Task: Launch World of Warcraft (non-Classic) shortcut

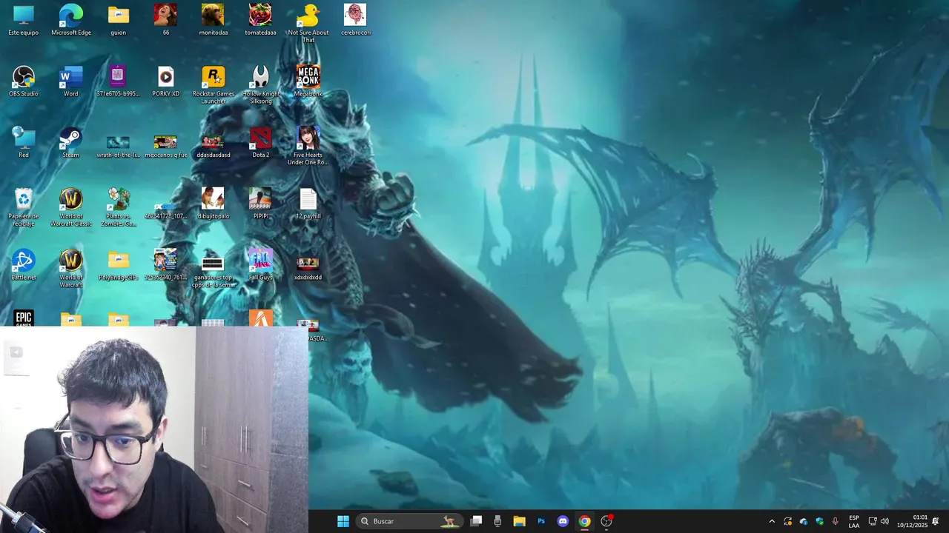Action: pyautogui.click(x=71, y=269)
